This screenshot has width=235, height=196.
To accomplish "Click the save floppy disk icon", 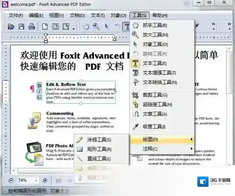I will tap(21, 27).
